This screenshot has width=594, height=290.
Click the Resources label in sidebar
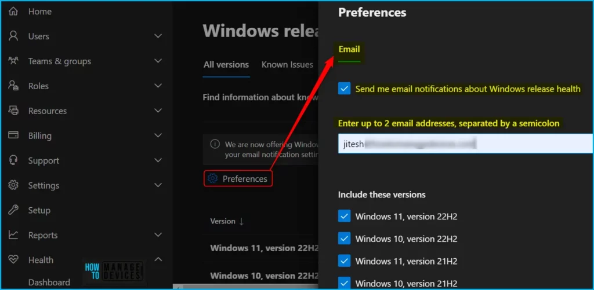pyautogui.click(x=48, y=111)
